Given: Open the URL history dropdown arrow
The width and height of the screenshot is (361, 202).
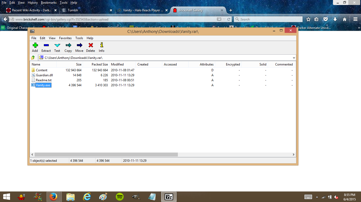Looking at the screenshot, I should point(224,19).
